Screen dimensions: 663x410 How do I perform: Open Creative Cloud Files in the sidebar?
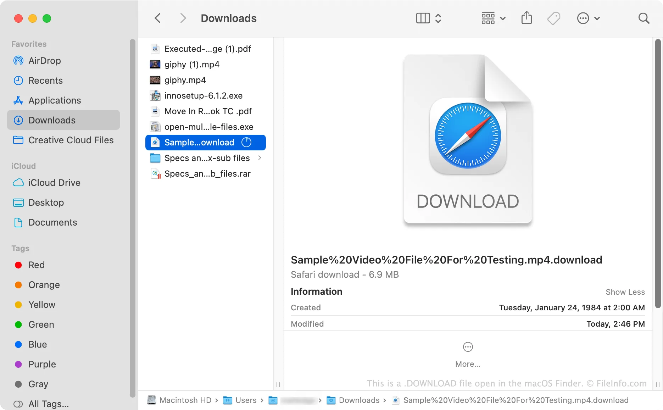click(63, 140)
